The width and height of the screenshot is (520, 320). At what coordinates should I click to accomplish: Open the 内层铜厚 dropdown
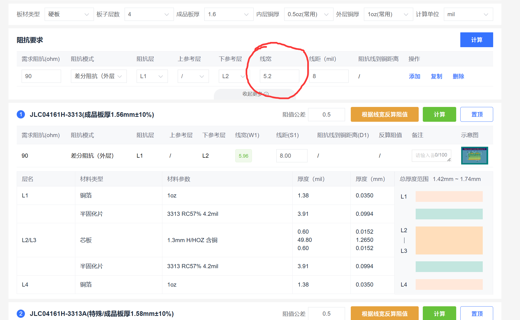click(308, 14)
